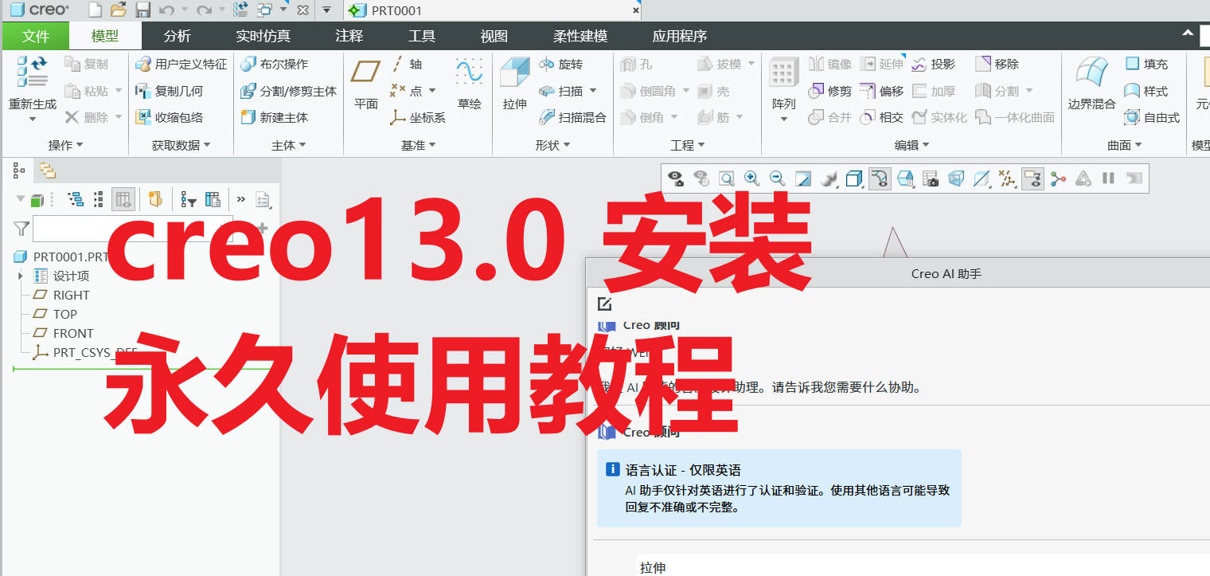1210x576 pixels.
Task: Switch to the layer tree tab icon
Action: point(47,170)
